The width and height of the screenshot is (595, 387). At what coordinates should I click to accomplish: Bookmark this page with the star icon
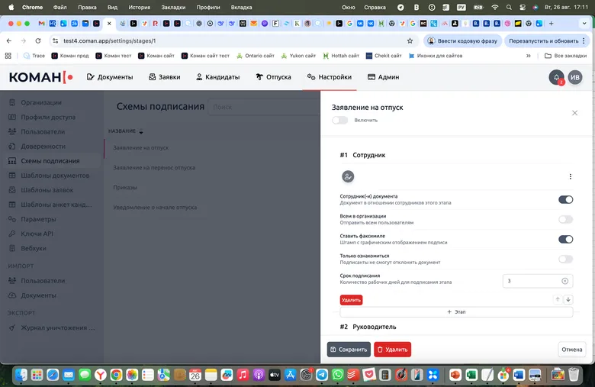click(x=410, y=40)
